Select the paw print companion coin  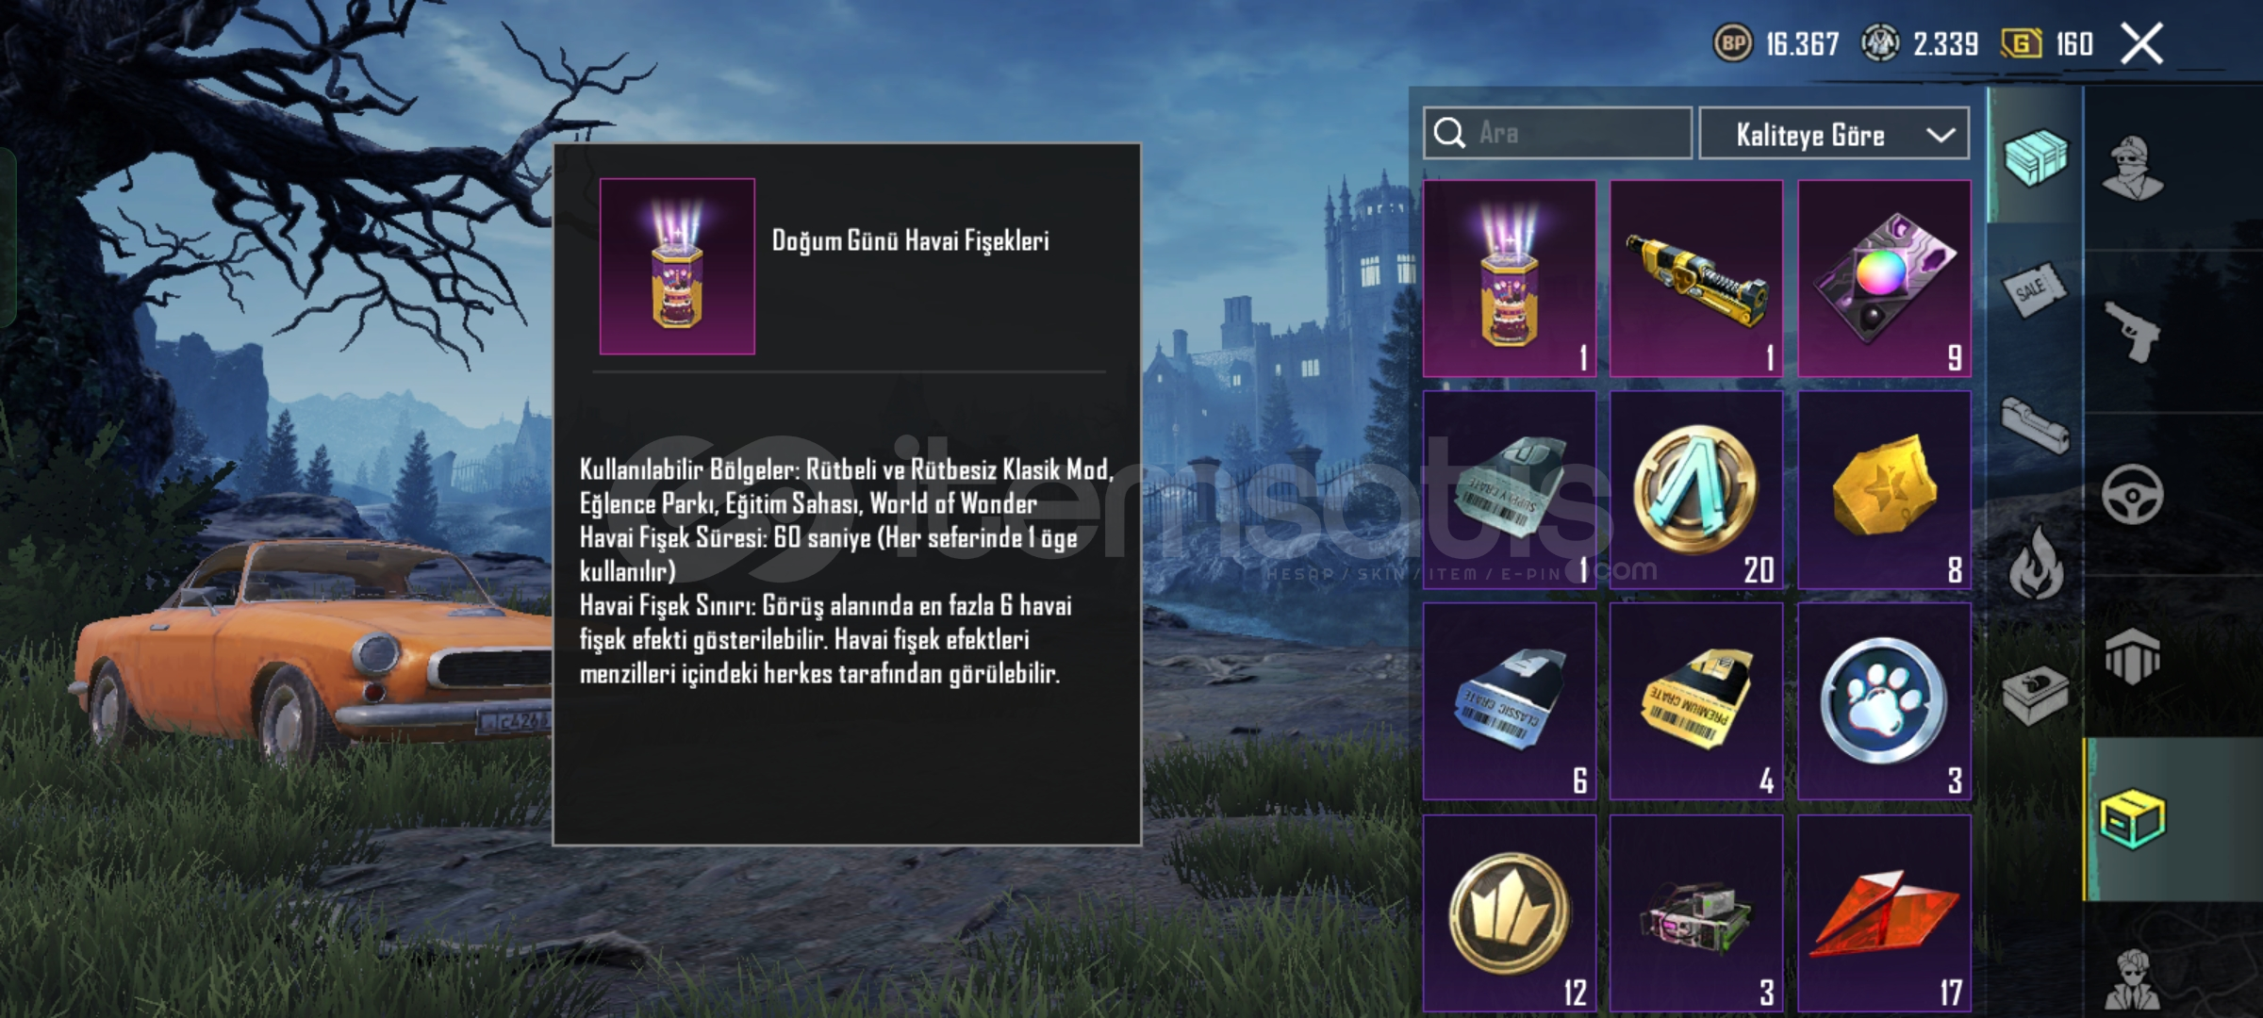(1884, 701)
